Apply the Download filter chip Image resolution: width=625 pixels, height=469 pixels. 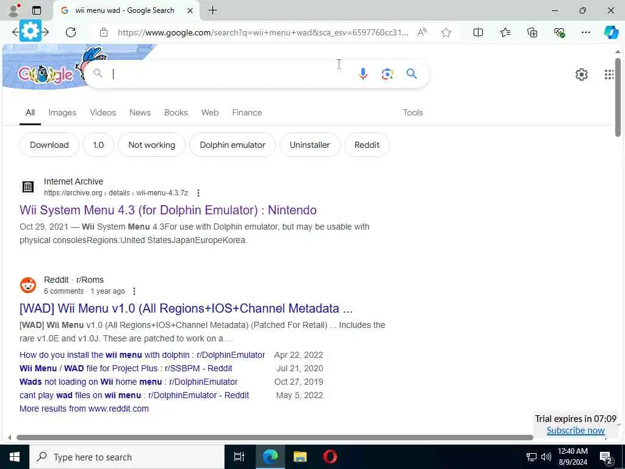coord(49,145)
